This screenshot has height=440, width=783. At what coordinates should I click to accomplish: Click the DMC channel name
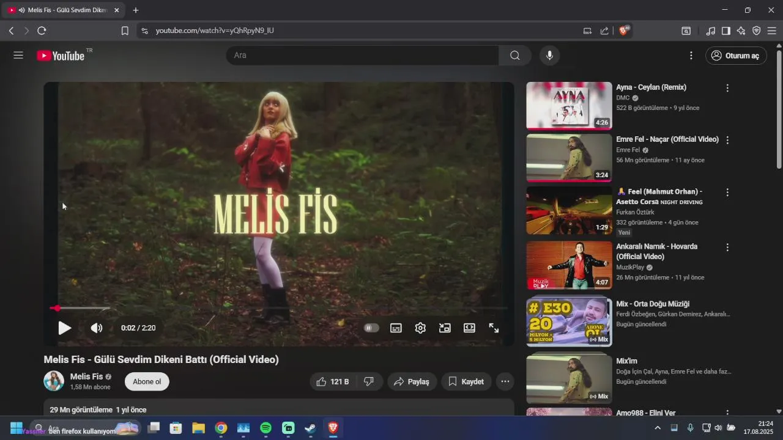(x=623, y=98)
